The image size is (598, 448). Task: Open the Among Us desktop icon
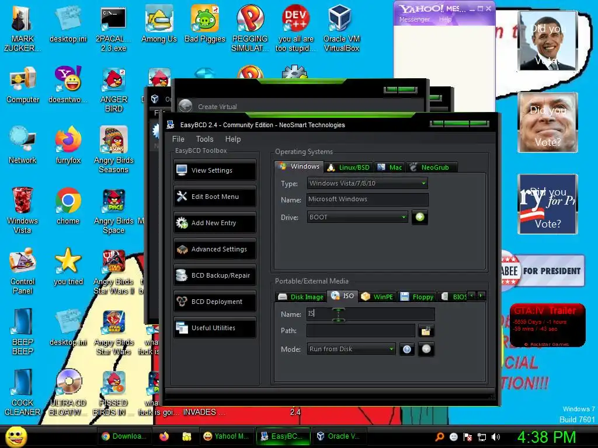click(159, 23)
